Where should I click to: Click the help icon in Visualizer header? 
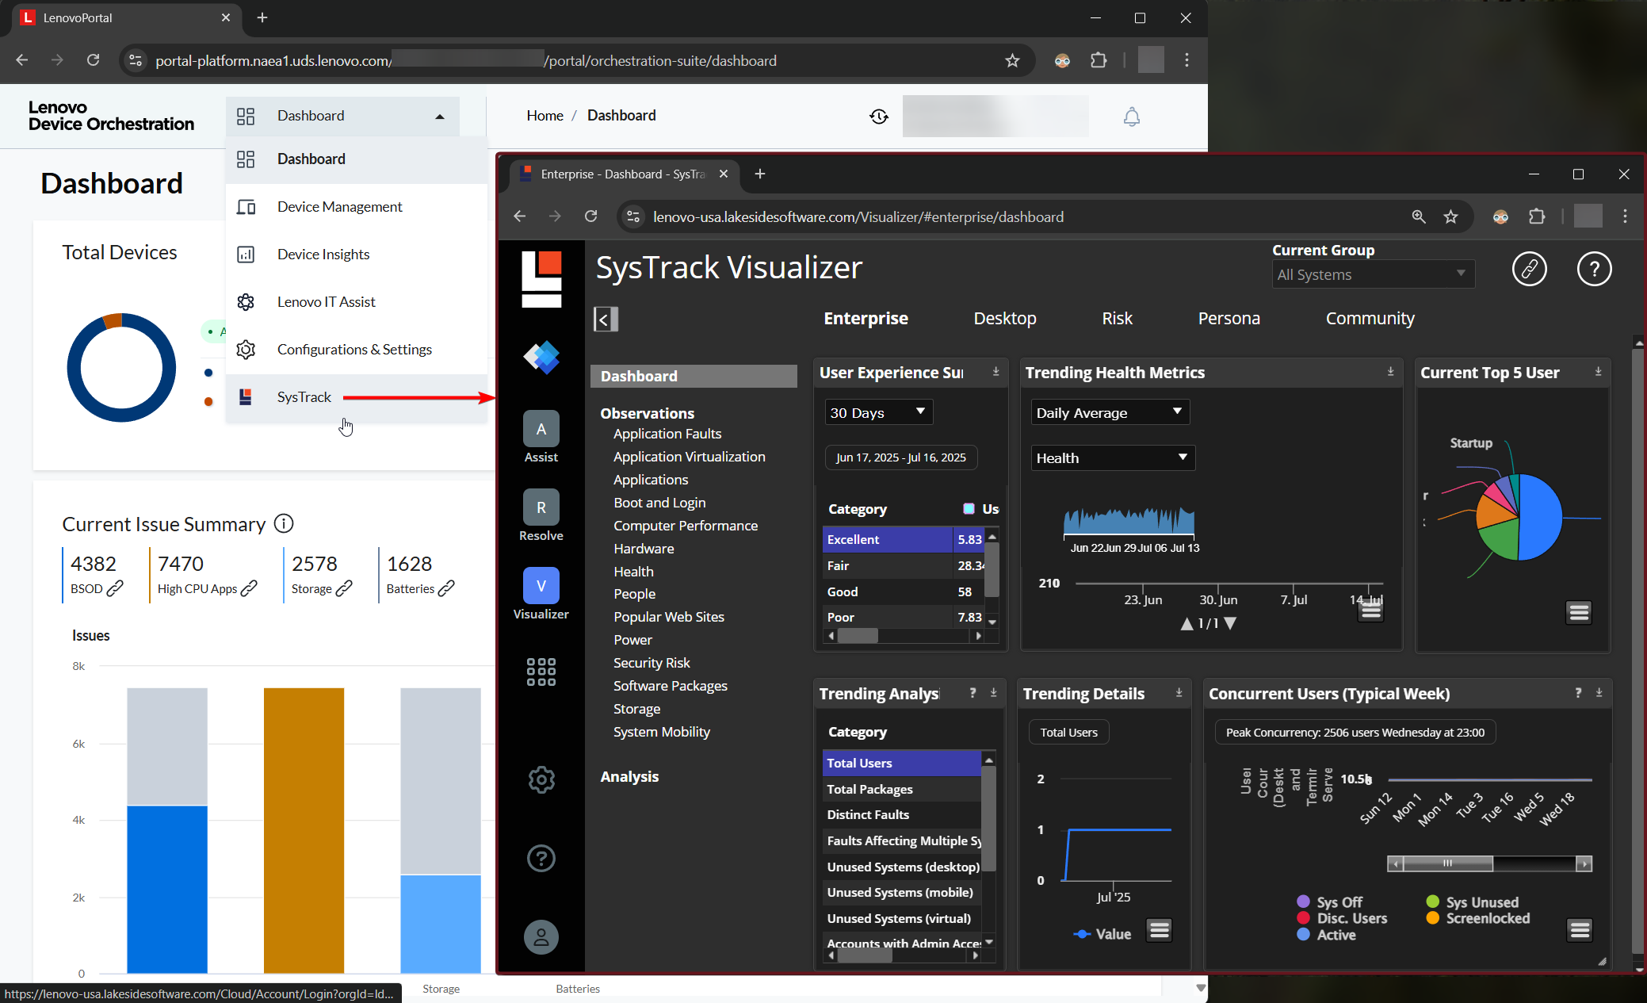point(1594,269)
